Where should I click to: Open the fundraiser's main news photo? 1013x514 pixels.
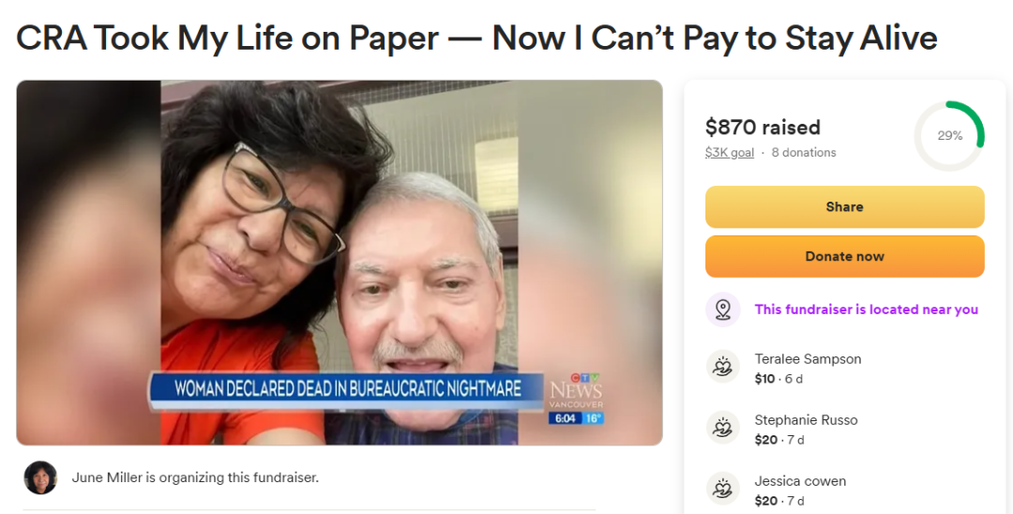tap(340, 263)
